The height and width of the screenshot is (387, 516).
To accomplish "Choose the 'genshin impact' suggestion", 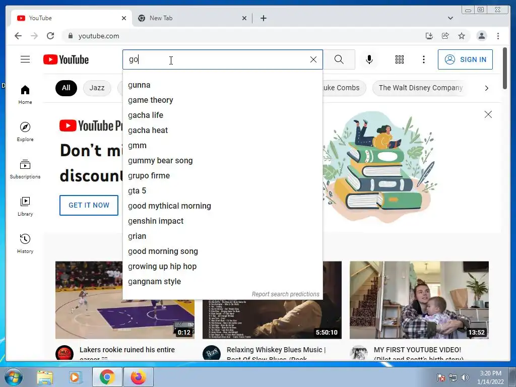I will coord(222,221).
